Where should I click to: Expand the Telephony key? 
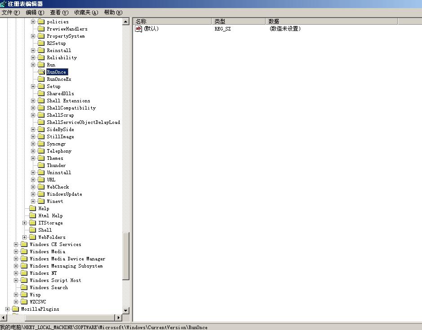point(33,151)
